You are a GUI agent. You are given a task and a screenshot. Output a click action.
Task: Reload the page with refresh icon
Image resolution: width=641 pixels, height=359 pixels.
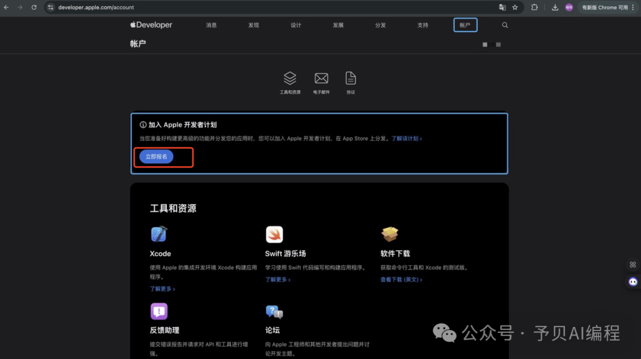point(34,7)
